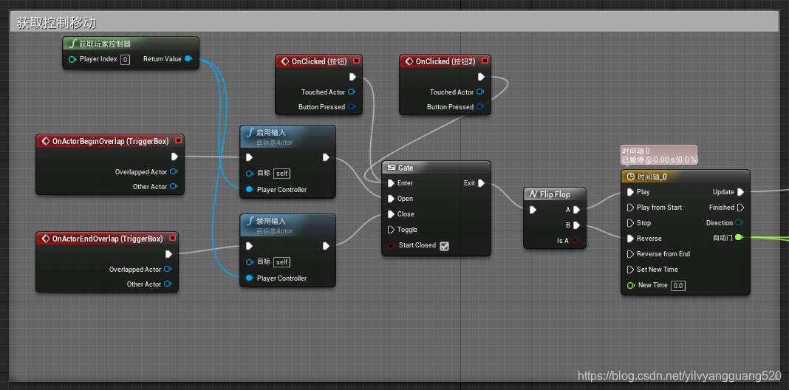The width and height of the screenshot is (789, 390).
Task: Click the Set New Time pin
Action: [630, 269]
